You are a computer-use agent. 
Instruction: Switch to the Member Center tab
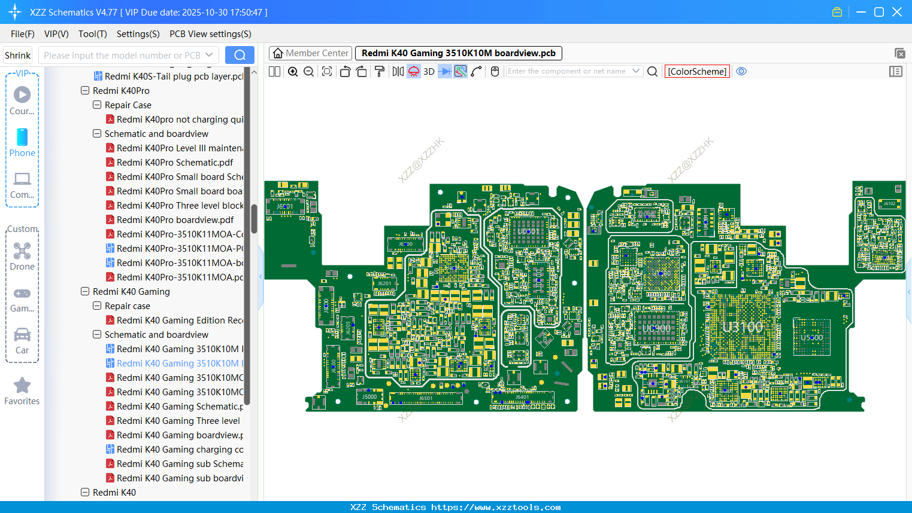pyautogui.click(x=310, y=53)
